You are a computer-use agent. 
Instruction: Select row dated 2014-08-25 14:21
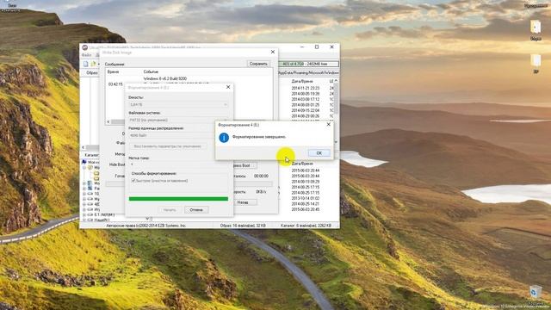pos(305,204)
